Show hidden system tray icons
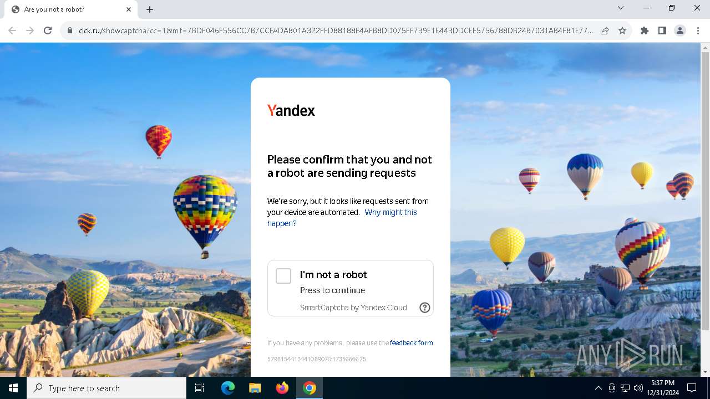 point(599,388)
